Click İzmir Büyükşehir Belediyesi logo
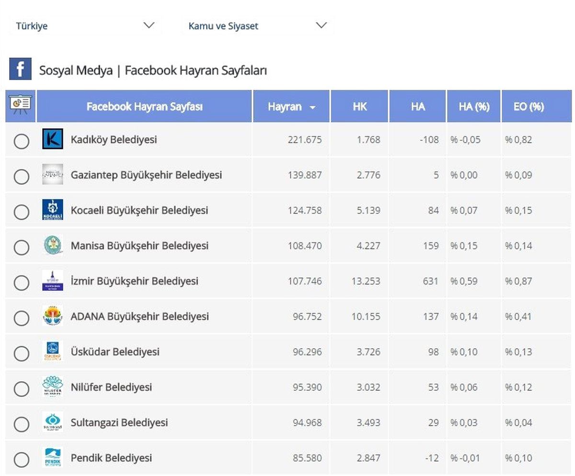Screen dimensions: 575x476 pos(52,281)
